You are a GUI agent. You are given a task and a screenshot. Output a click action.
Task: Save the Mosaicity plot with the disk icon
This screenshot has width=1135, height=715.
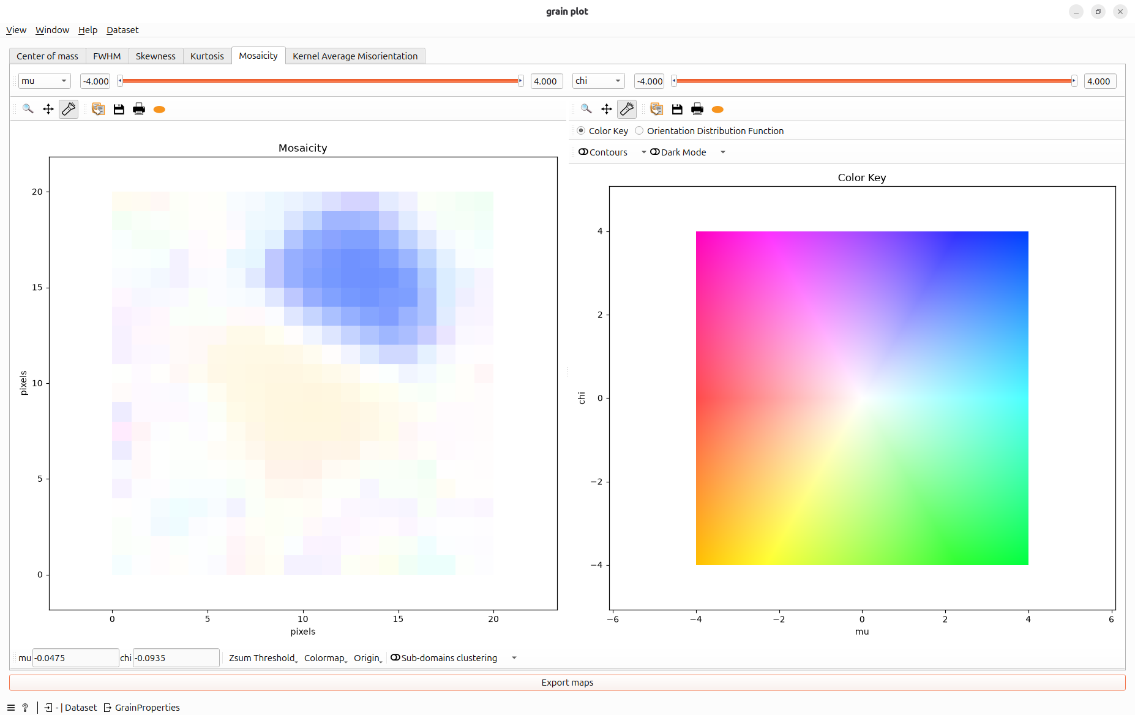point(119,109)
